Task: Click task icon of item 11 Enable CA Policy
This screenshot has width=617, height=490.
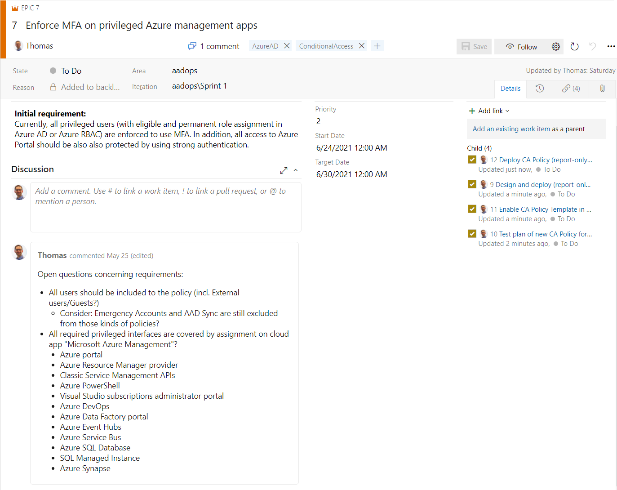Action: [472, 209]
